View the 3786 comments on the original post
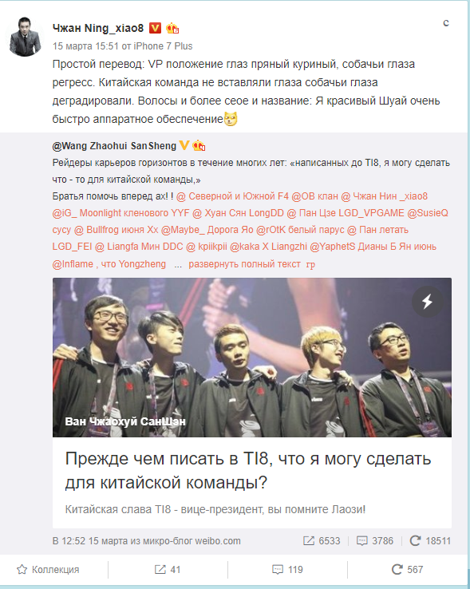 point(374,540)
